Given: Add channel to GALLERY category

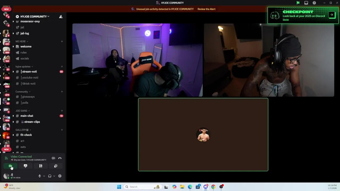Looking at the screenshot, I should [x=62, y=130].
